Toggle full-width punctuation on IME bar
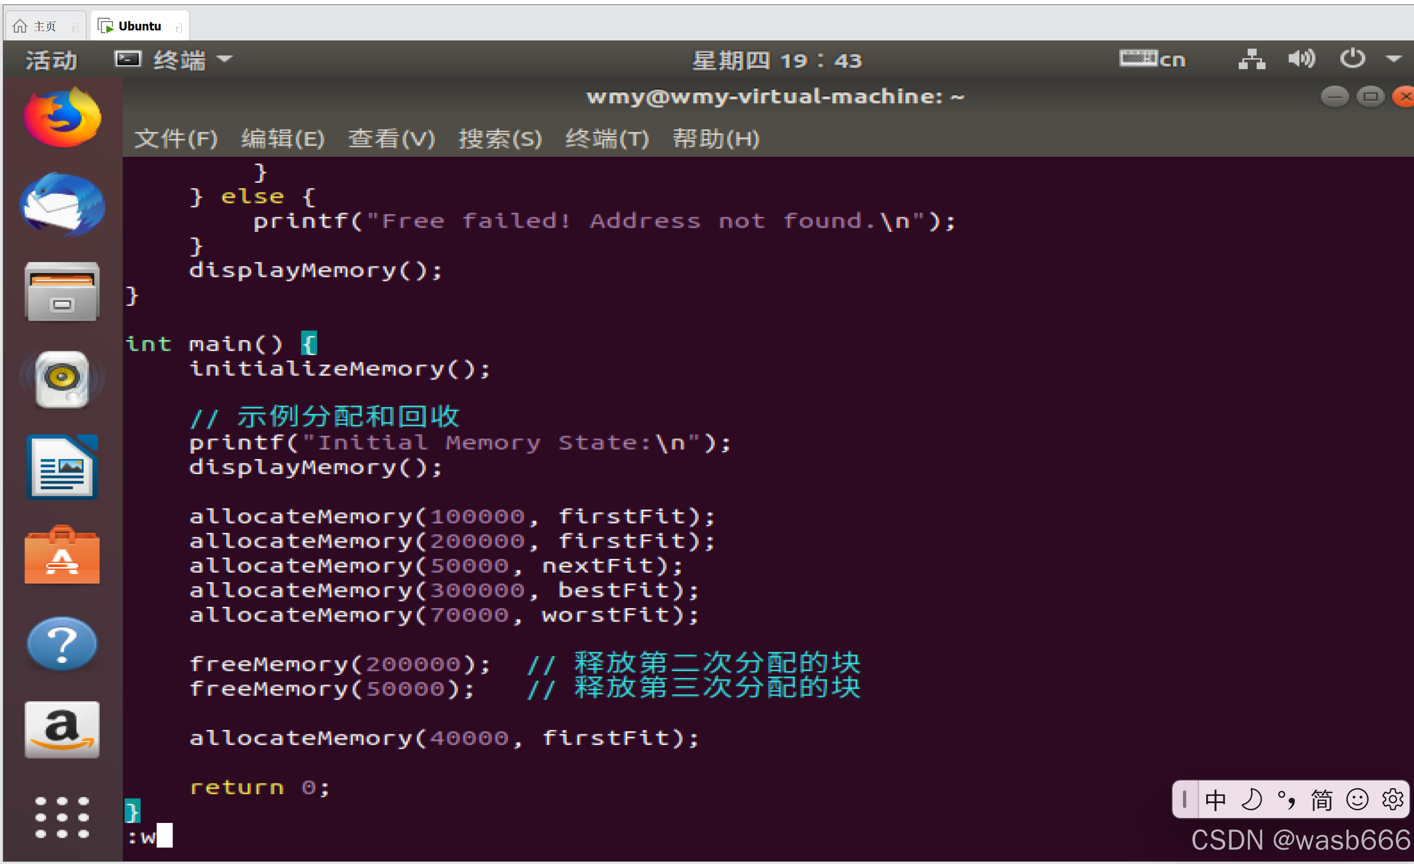This screenshot has height=864, width=1414. (x=1287, y=799)
